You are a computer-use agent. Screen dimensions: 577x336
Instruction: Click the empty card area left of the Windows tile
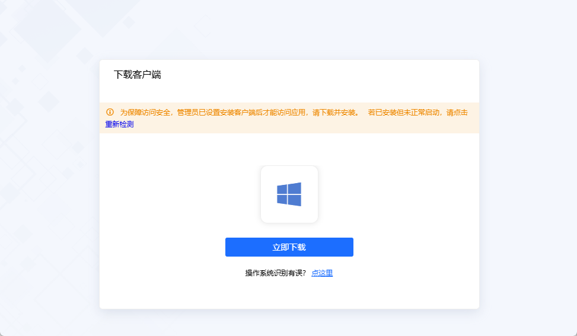click(178, 196)
